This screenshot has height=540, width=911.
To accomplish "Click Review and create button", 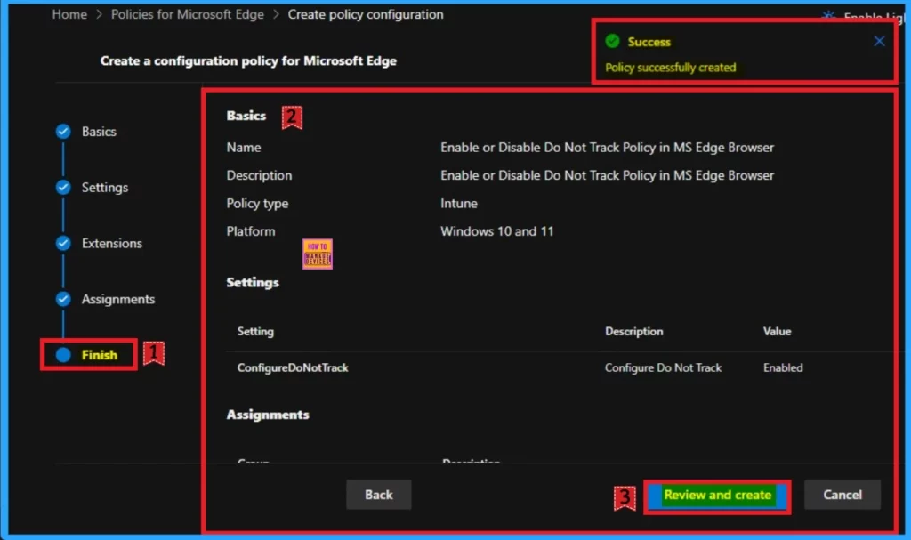I will (718, 496).
